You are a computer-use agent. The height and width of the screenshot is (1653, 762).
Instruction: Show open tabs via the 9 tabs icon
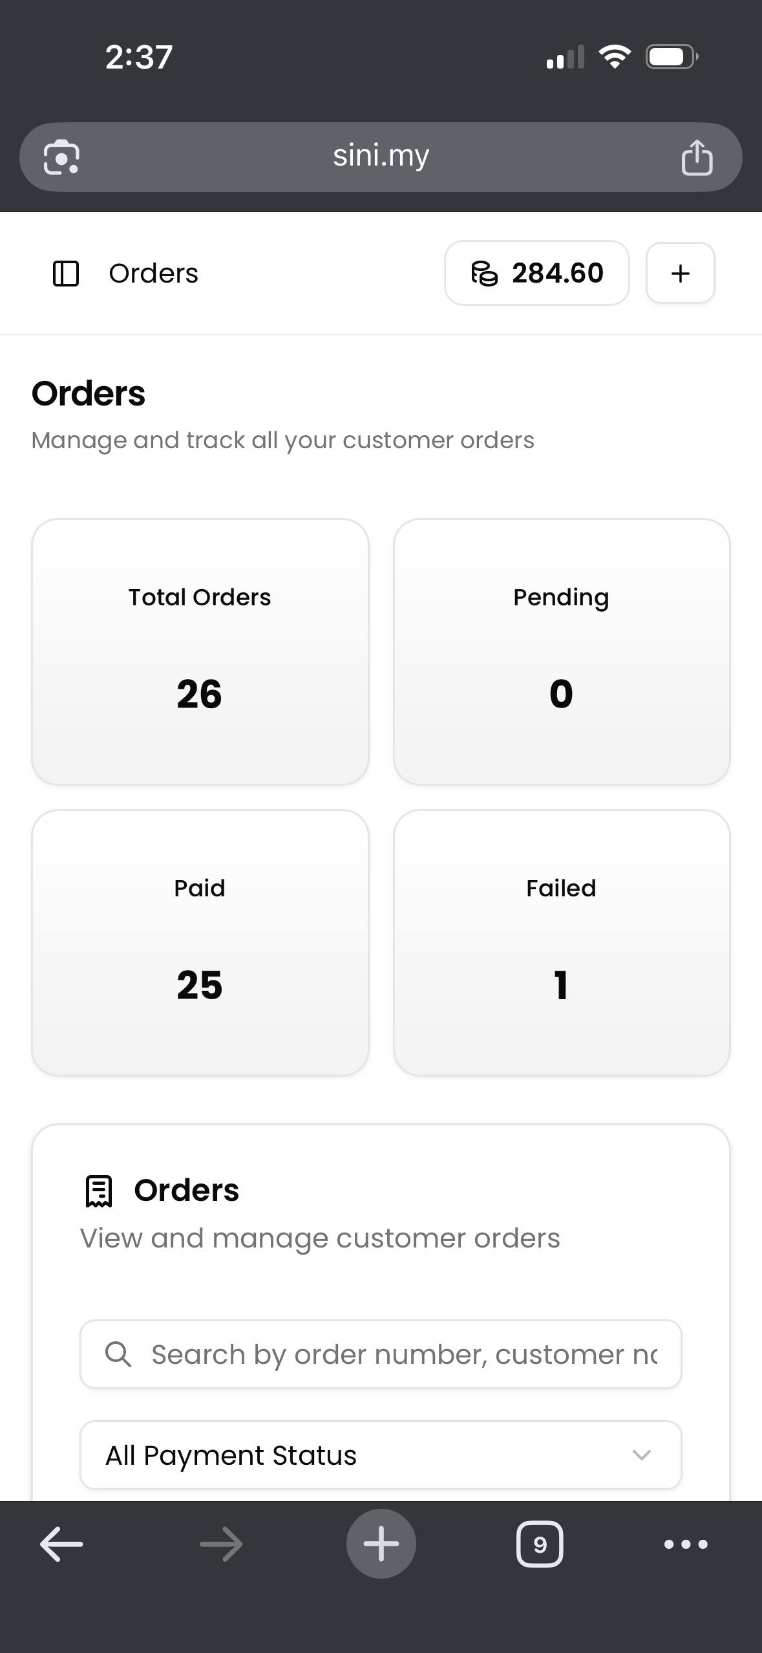click(x=540, y=1544)
